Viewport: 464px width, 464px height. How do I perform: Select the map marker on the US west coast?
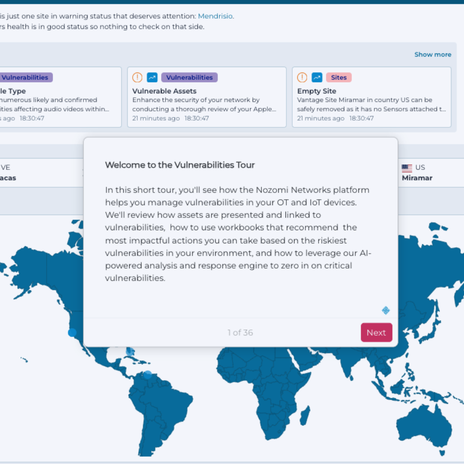tap(72, 333)
